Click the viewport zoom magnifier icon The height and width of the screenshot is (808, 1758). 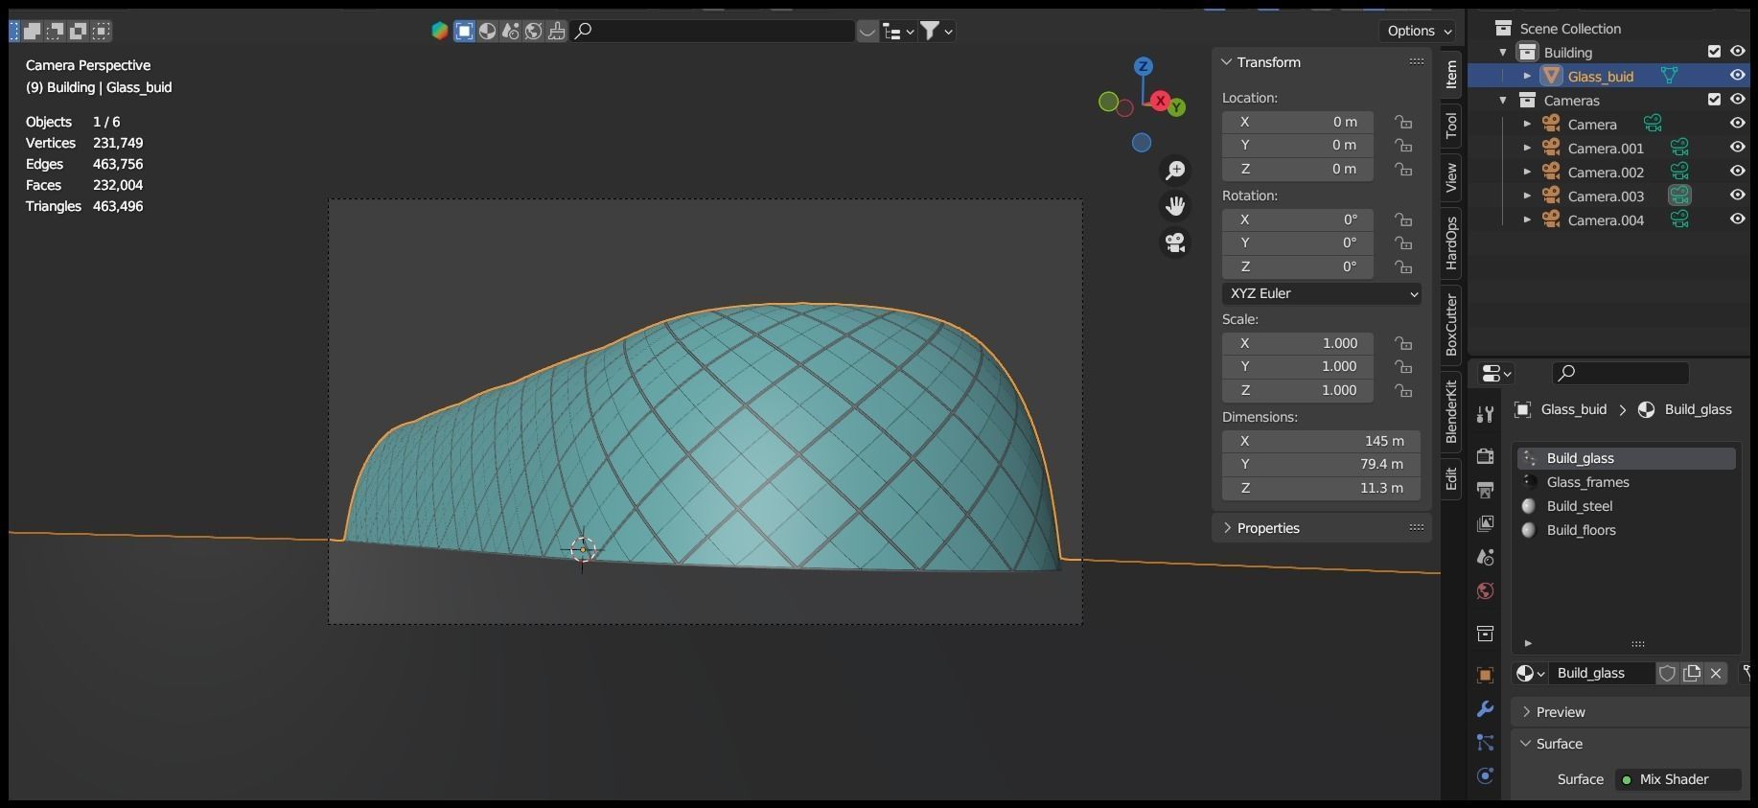pos(1175,171)
